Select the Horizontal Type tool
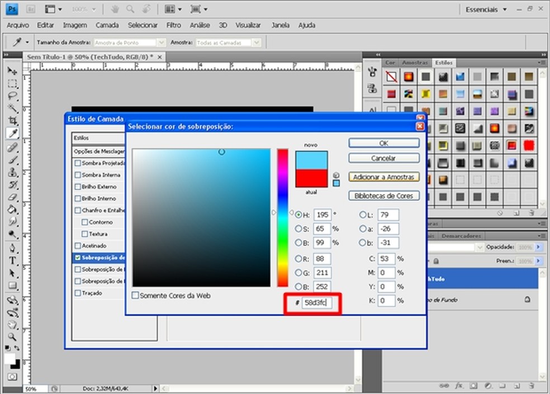 tap(12, 261)
